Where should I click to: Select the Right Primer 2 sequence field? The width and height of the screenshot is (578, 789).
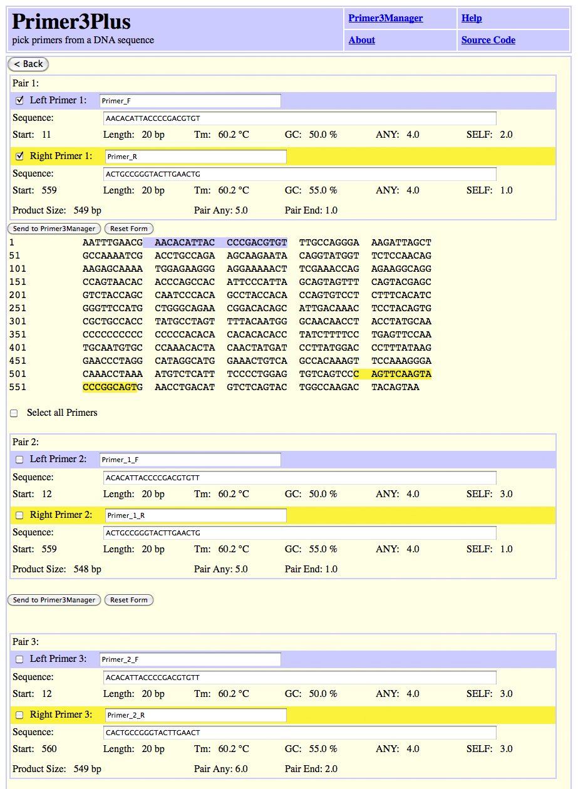(x=299, y=532)
